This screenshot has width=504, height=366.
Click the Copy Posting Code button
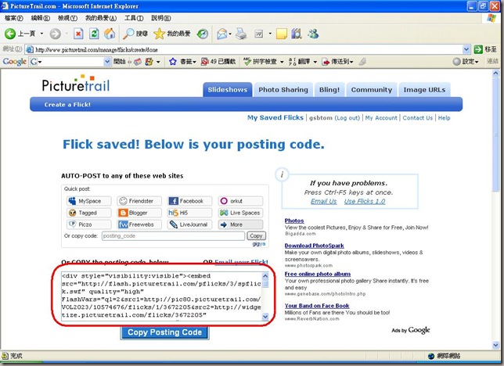coord(165,332)
